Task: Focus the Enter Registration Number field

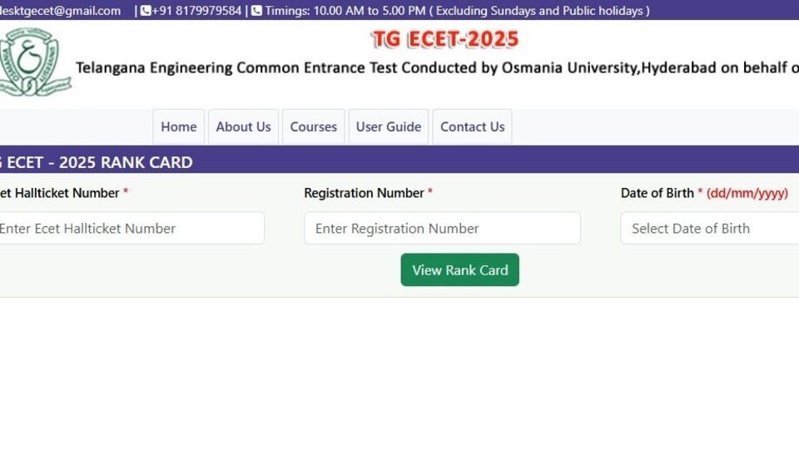Action: click(x=442, y=228)
